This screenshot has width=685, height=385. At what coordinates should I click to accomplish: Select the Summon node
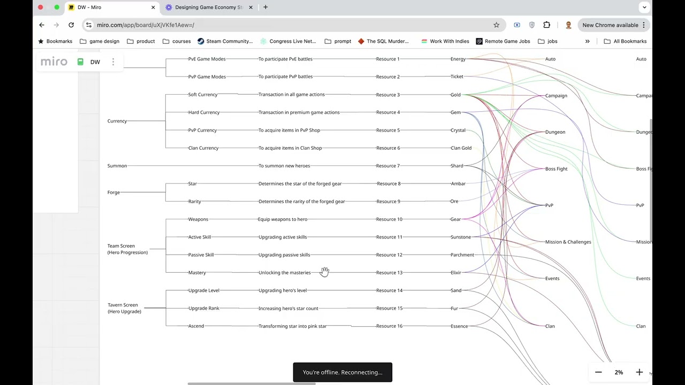(117, 166)
